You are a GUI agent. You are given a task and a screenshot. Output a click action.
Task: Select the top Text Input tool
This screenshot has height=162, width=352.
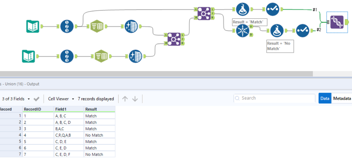[32, 26]
